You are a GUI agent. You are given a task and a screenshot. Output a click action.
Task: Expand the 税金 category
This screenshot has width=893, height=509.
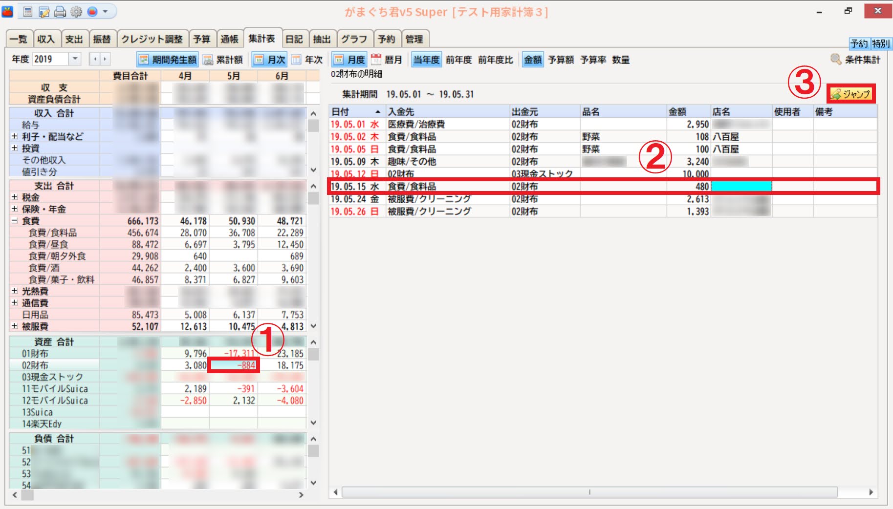(15, 197)
